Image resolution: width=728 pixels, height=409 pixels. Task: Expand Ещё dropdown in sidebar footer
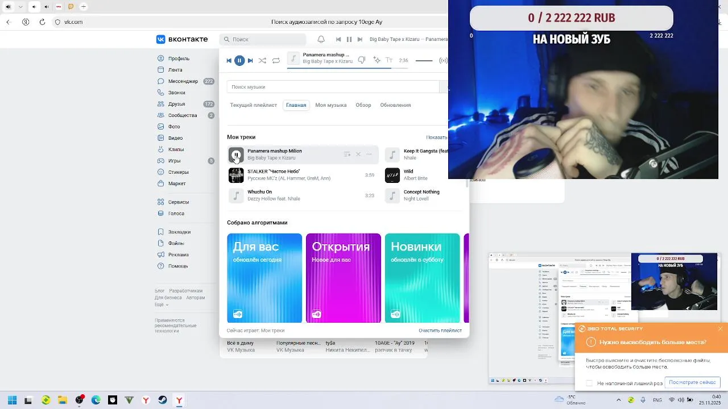[x=160, y=304]
